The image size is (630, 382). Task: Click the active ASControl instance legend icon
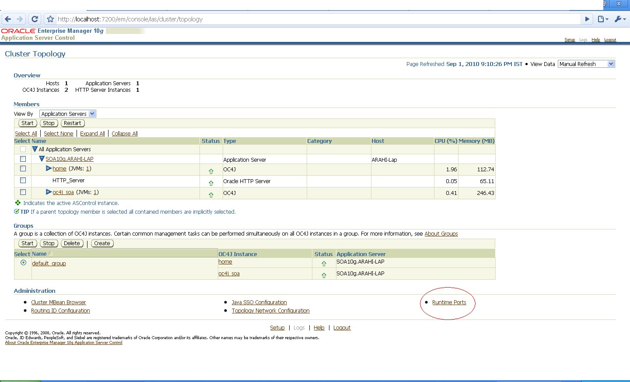(x=17, y=203)
